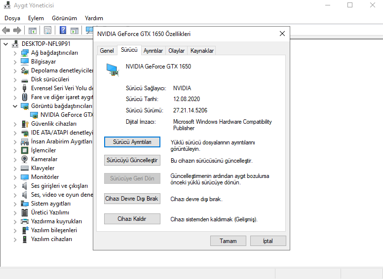Click the Monitörler screen icon
This screenshot has width=383, height=279.
coord(25,177)
